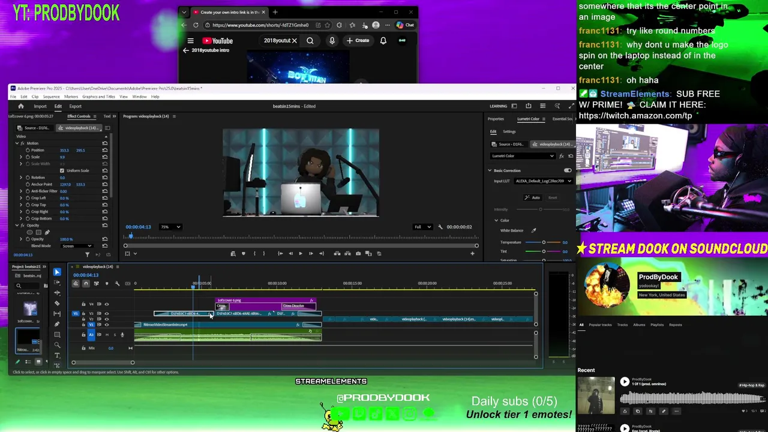Click the YouTube Create button
Viewport: 768px width, 432px height.
[358, 41]
